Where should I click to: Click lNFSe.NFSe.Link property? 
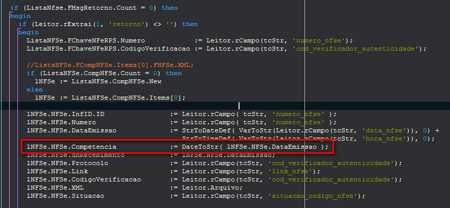(x=57, y=172)
